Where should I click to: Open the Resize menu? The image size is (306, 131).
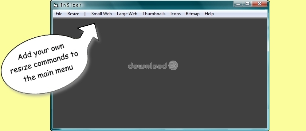(73, 14)
